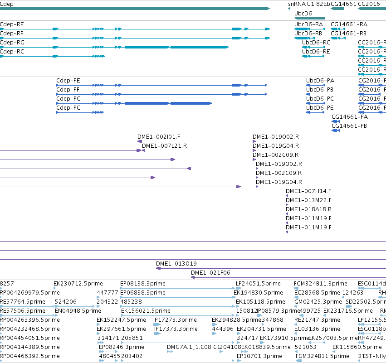Select the Cdep-PC coding sequence label
Viewport: 386px width, 363px height.
coord(68,108)
